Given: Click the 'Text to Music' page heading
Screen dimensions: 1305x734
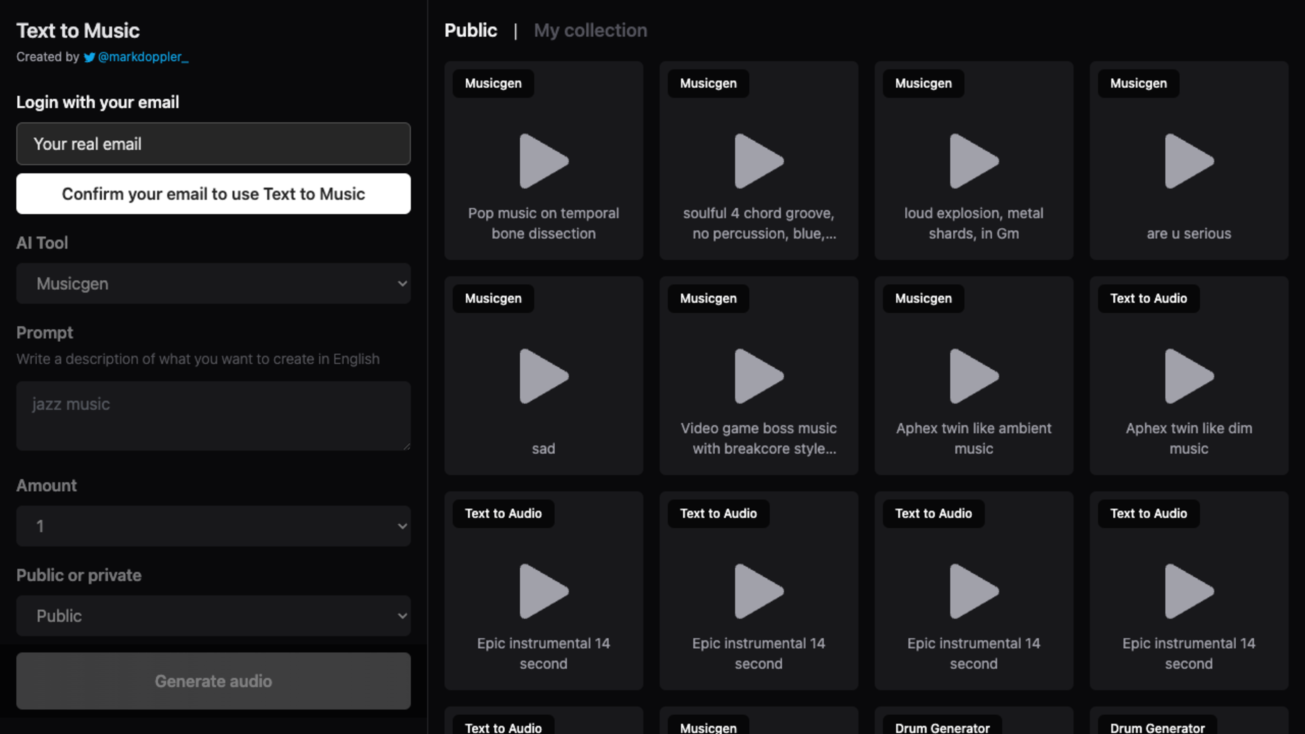Looking at the screenshot, I should (x=78, y=30).
